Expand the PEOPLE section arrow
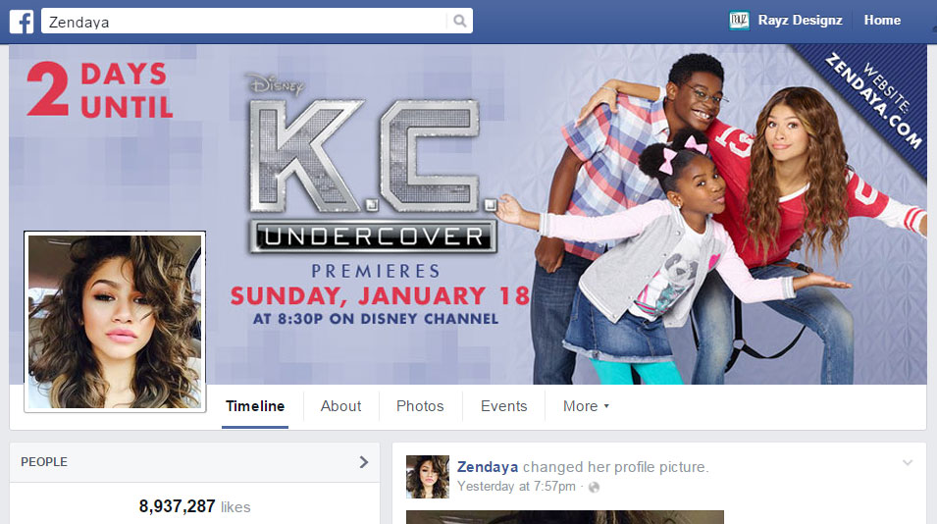 click(363, 462)
